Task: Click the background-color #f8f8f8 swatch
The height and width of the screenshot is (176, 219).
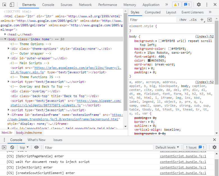Action: click(170, 49)
